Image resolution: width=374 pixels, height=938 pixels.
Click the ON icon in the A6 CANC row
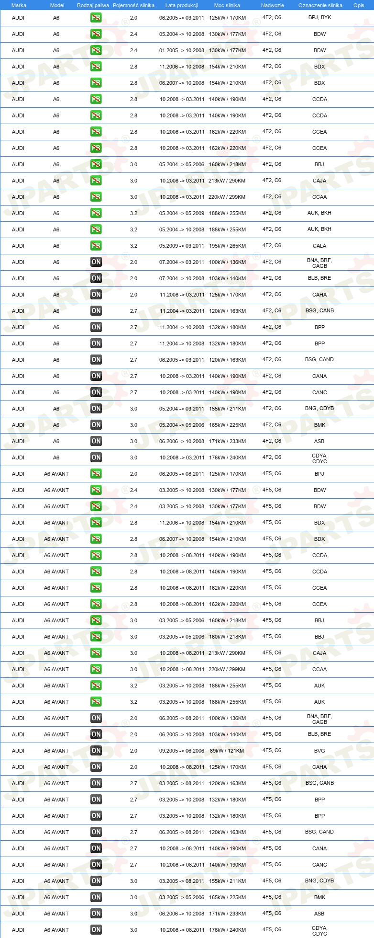click(96, 392)
